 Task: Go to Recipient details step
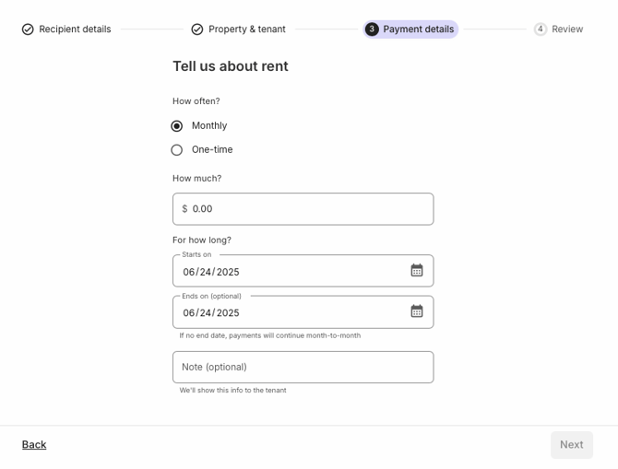click(66, 29)
